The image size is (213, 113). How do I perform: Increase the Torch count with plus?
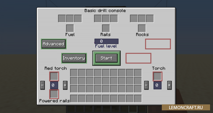tap(170, 85)
